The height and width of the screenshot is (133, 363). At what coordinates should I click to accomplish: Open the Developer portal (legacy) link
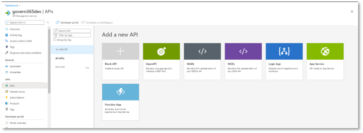pyautogui.click(x=99, y=23)
